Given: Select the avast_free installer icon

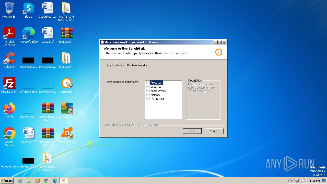Looking at the screenshot, I should (x=66, y=135).
